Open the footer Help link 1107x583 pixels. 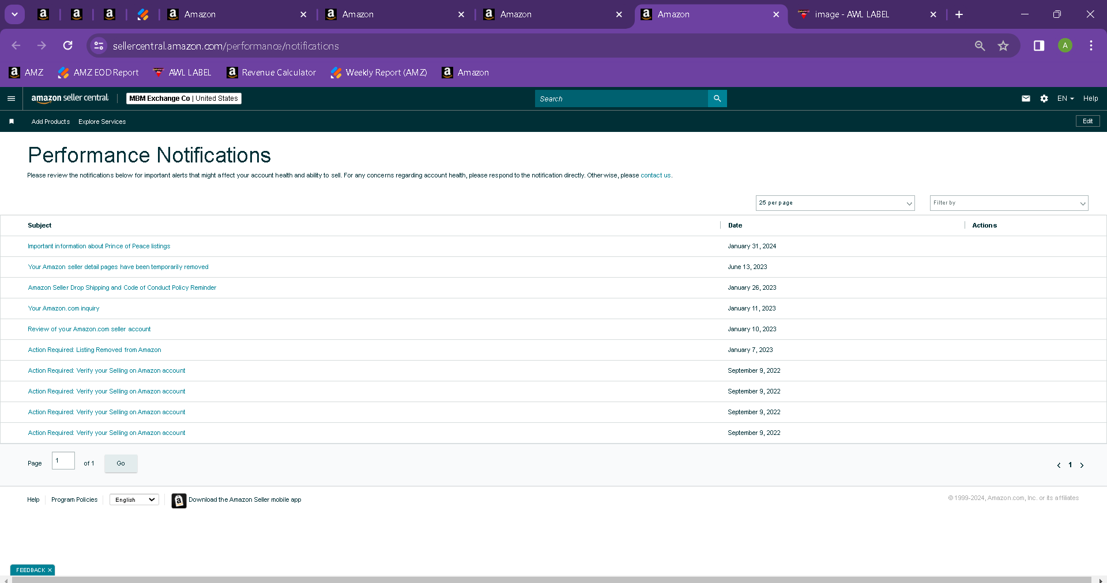click(x=33, y=499)
